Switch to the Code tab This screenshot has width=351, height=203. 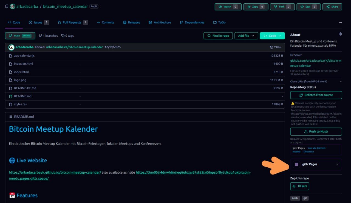coord(14,22)
